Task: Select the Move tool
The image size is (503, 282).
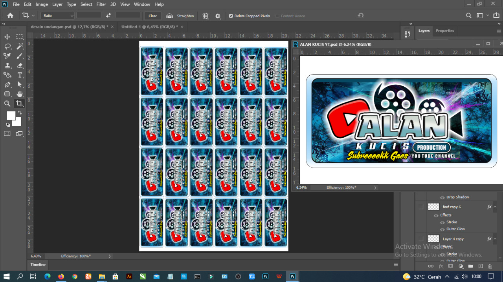Action: pyautogui.click(x=7, y=36)
